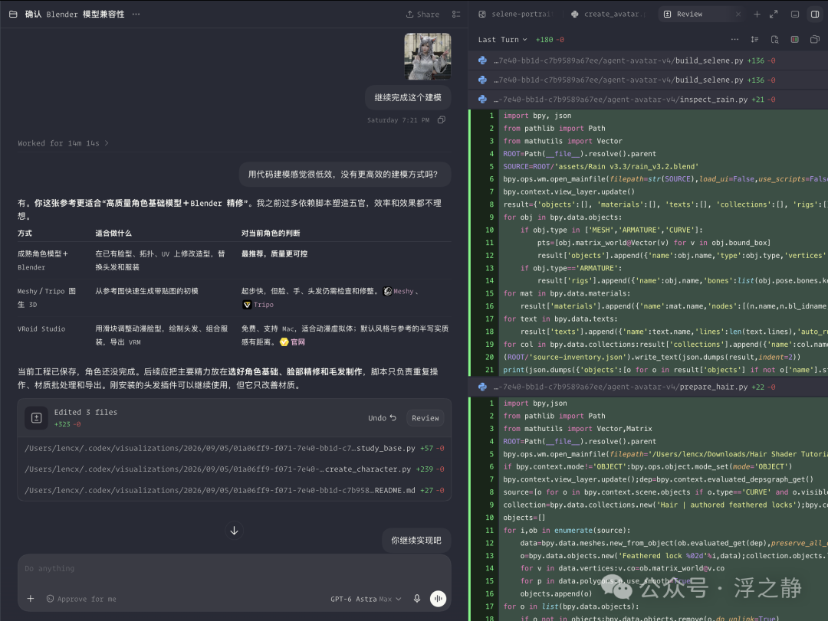Click the Share button in the chat header
This screenshot has height=621, width=828.
pos(422,15)
